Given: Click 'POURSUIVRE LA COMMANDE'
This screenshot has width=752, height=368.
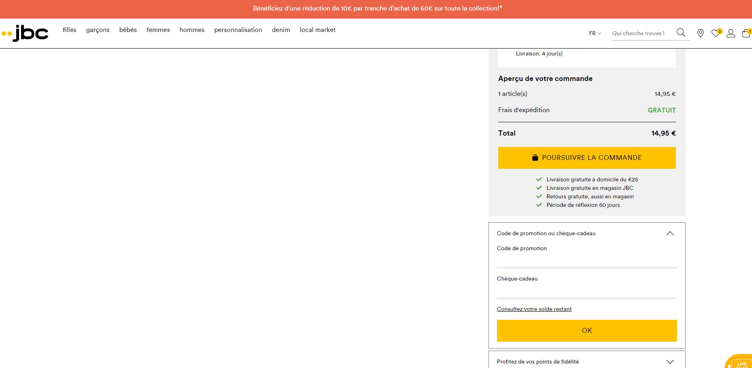Looking at the screenshot, I should pyautogui.click(x=587, y=157).
